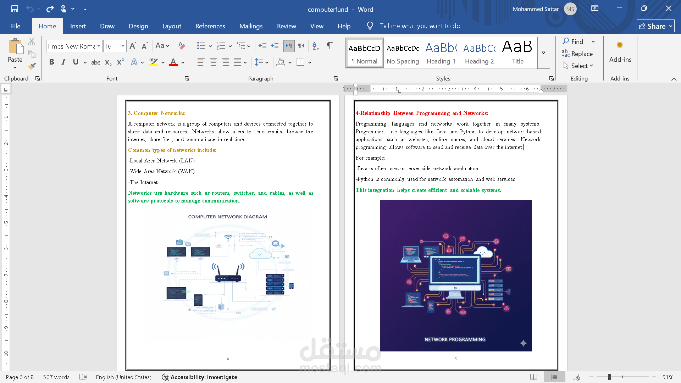Screen dimensions: 681x383
Task: Expand the bullets list dropdown
Action: click(x=210, y=46)
